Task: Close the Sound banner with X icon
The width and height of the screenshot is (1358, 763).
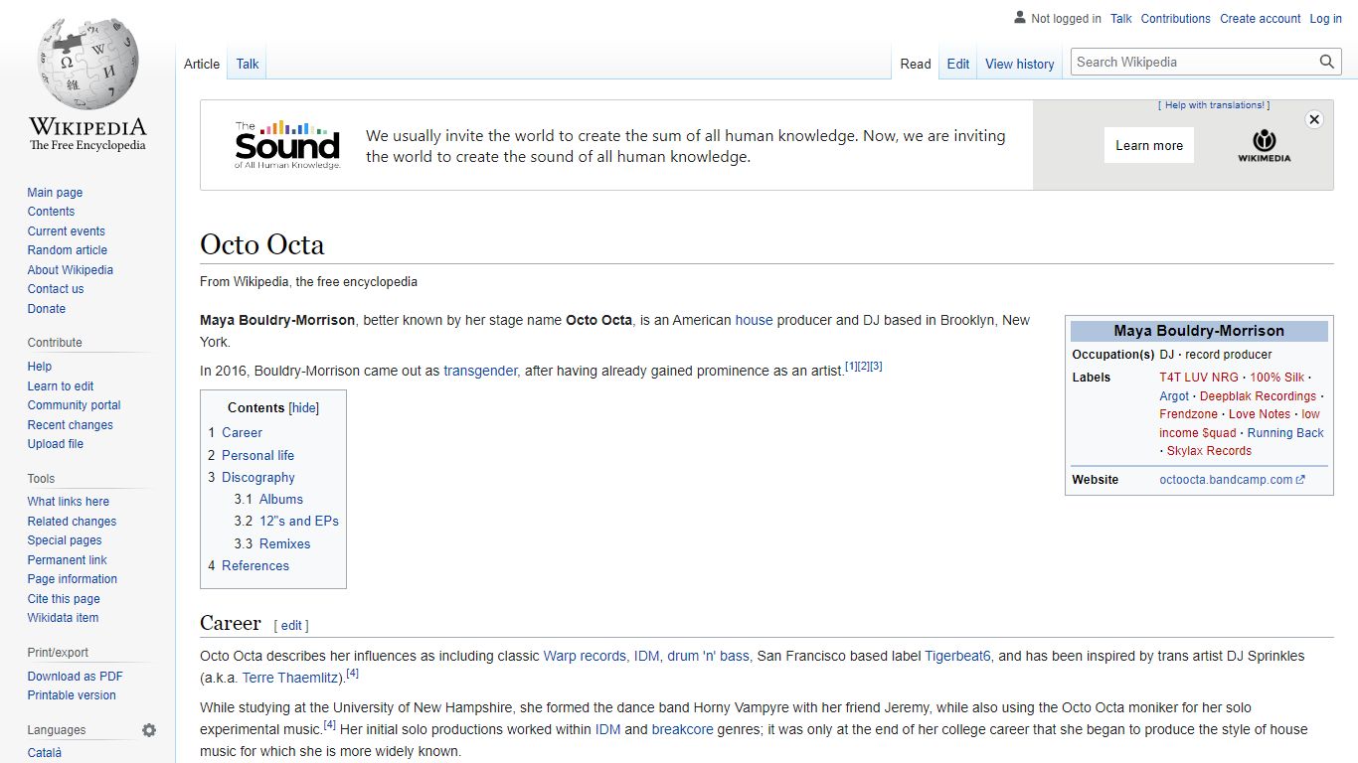Action: [1314, 119]
